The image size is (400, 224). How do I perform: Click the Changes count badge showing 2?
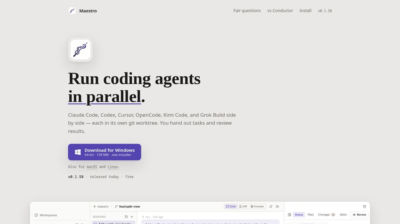pyautogui.click(x=333, y=215)
